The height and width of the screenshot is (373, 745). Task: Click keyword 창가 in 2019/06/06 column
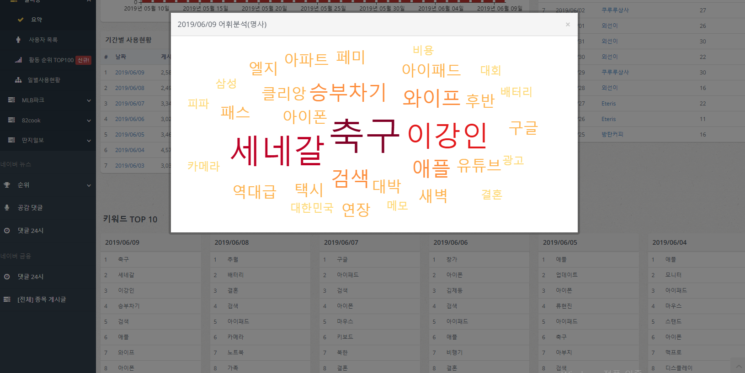[x=452, y=259]
